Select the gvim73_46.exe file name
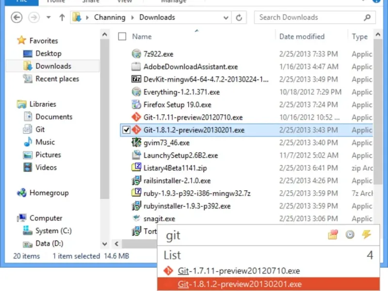The image size is (388, 291). 166,143
